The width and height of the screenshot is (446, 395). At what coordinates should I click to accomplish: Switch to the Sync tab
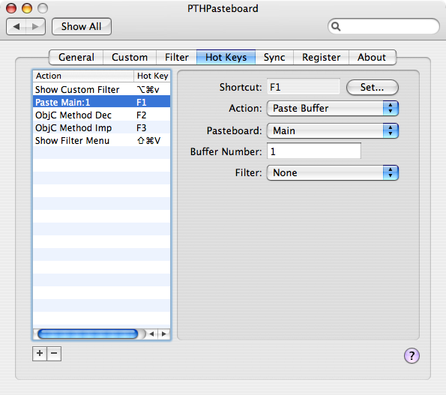274,58
